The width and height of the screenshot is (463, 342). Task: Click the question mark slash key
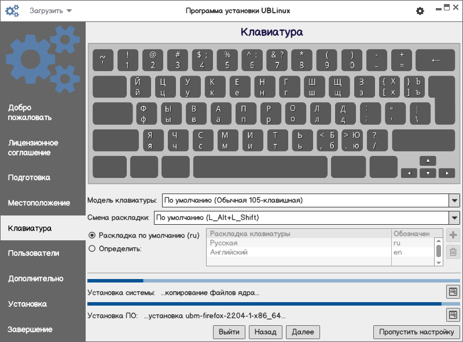(377, 140)
